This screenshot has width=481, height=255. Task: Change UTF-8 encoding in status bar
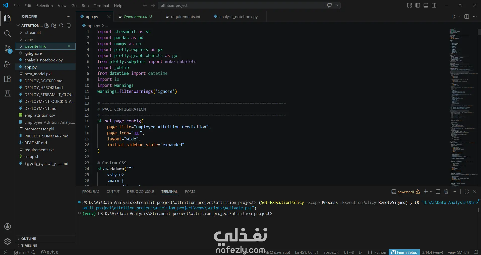(349, 252)
